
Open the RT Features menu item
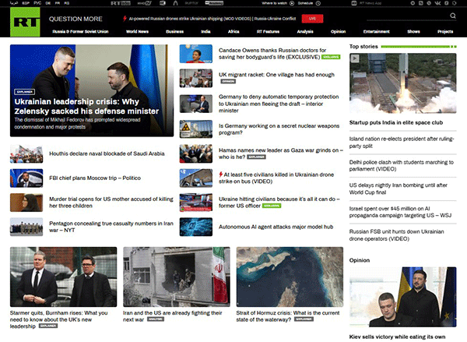pyautogui.click(x=268, y=32)
